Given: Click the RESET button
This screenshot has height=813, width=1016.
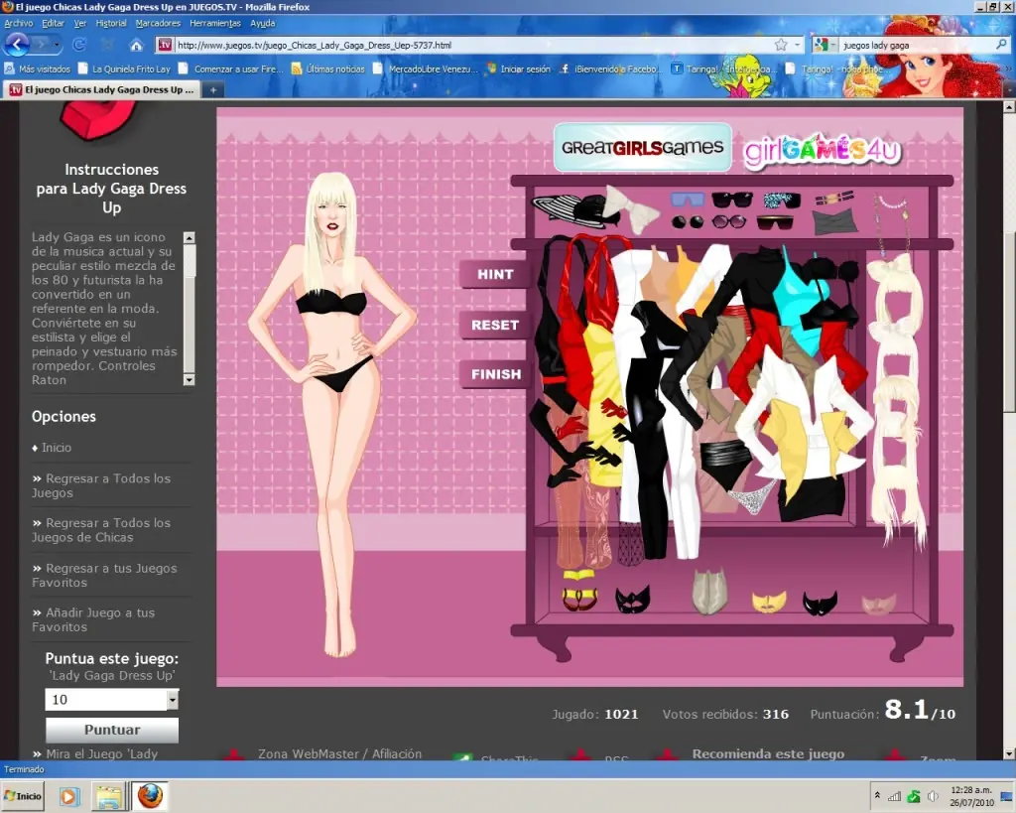Looking at the screenshot, I should (495, 325).
